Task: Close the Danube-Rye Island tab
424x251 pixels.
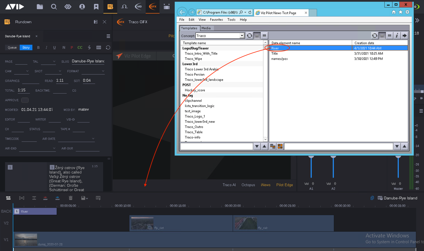Action: 36,36
